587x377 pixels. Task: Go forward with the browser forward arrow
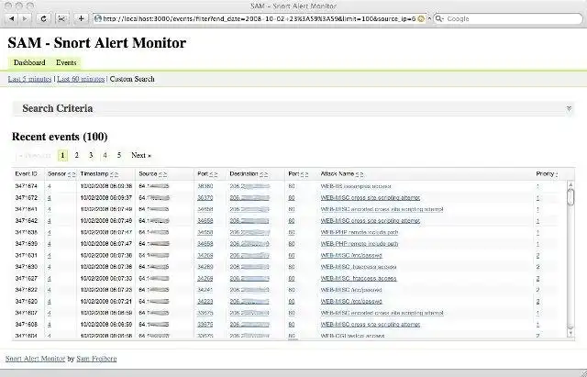(x=25, y=18)
